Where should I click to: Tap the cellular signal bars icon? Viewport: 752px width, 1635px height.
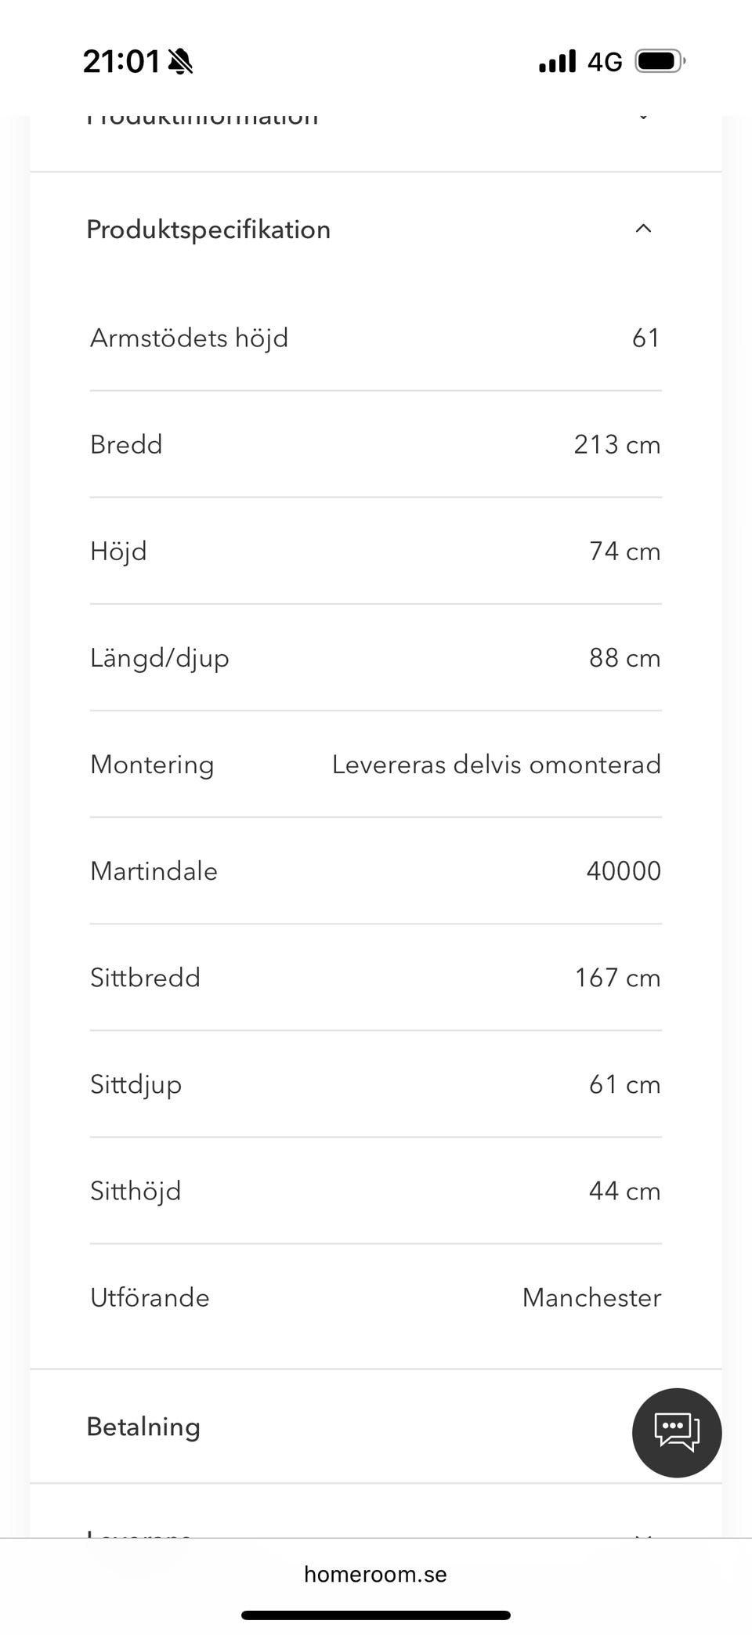[557, 61]
